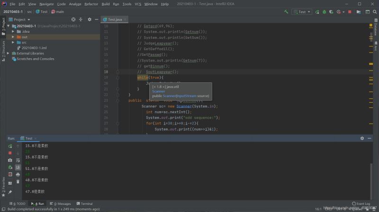Viewport: 379px width, 212px height.
Task: Click the Scanner link in the tooltip
Action: point(159,91)
